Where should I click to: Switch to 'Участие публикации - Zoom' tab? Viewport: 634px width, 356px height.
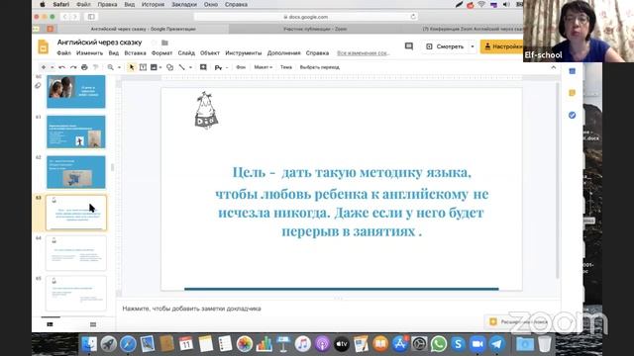pos(315,29)
